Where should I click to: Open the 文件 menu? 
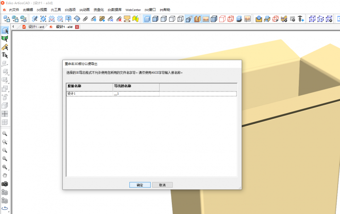pyautogui.click(x=14, y=9)
